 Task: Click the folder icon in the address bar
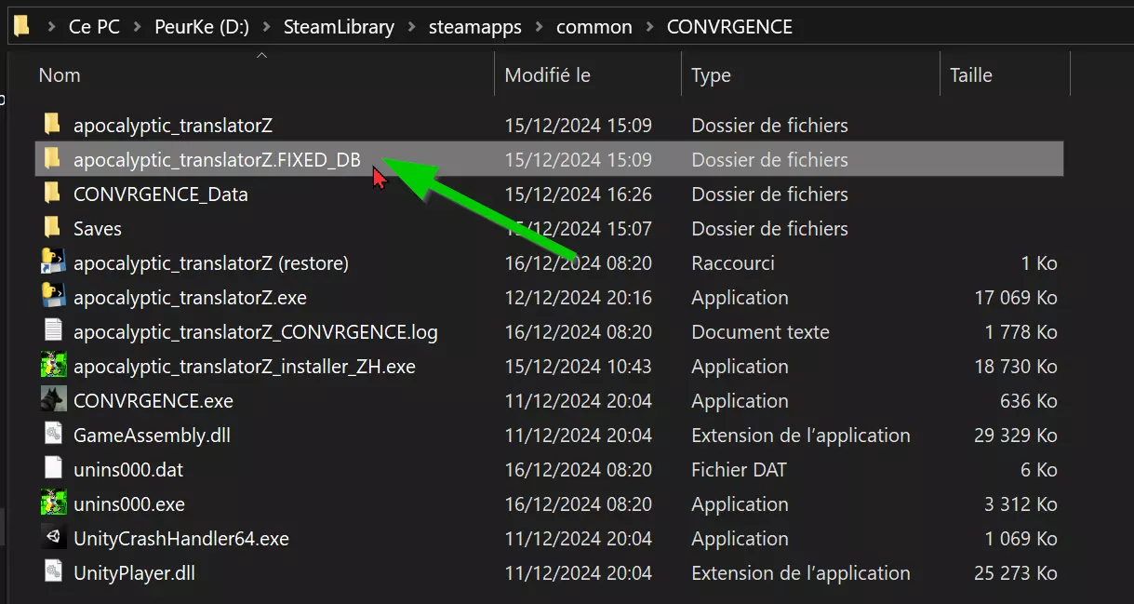tap(20, 26)
